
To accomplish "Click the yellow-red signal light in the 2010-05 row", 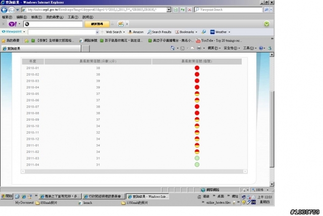I will [x=197, y=94].
